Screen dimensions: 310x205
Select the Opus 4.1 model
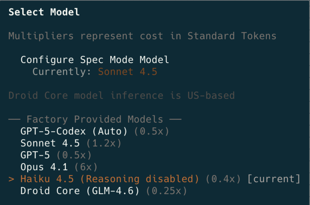(44, 167)
